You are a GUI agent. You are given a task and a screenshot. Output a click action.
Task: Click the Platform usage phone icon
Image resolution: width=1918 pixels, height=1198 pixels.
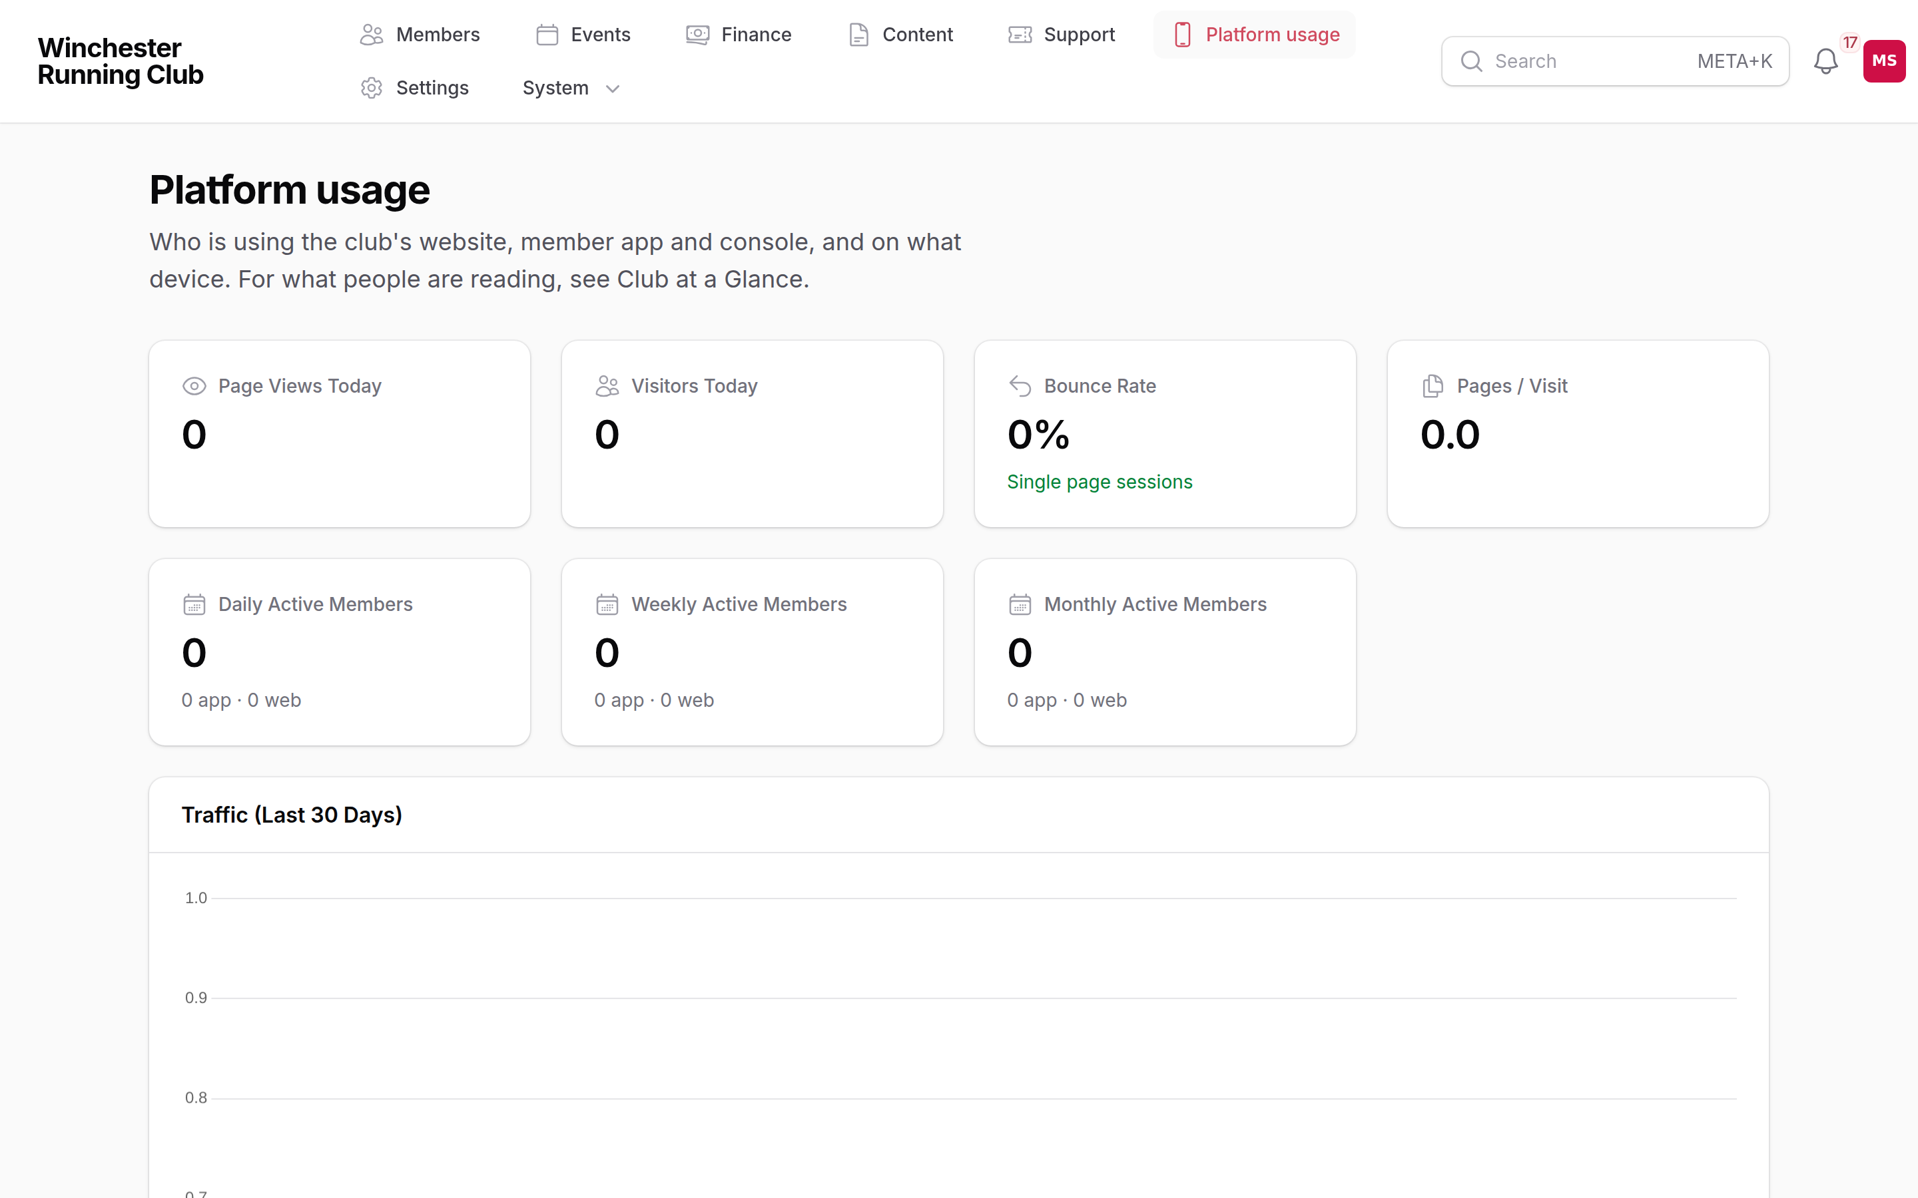point(1183,35)
